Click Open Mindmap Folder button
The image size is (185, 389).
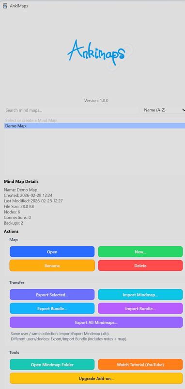[52, 365]
